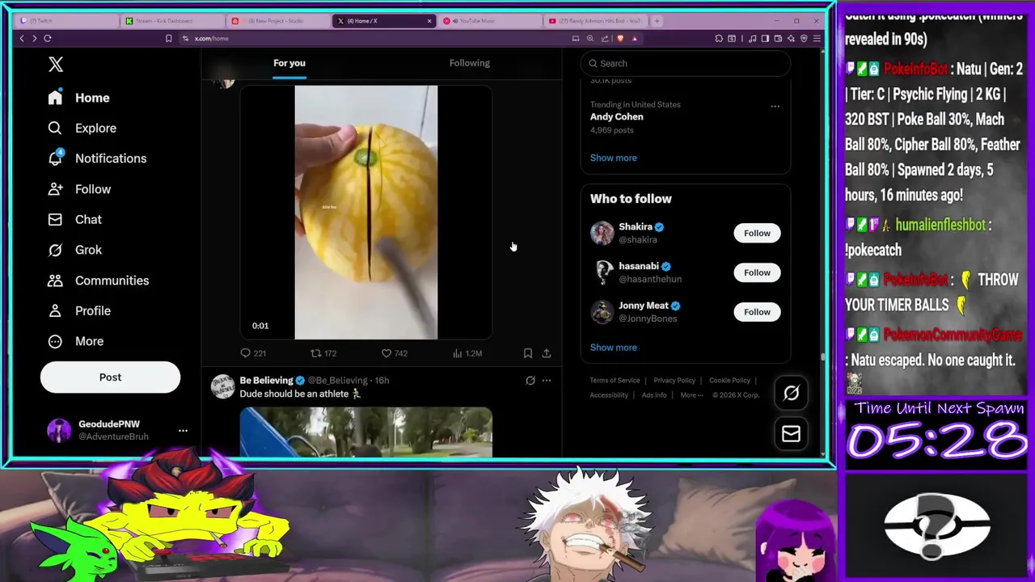
Task: Click the Post button
Action: coord(110,377)
